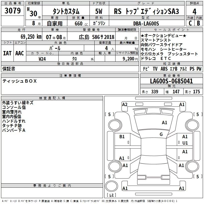Click the engine displacement 660 cc
Screen dimensions: 204x204
pyautogui.click(x=81, y=23)
